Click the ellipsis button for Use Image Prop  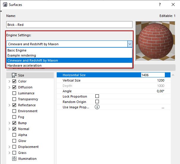point(163,107)
